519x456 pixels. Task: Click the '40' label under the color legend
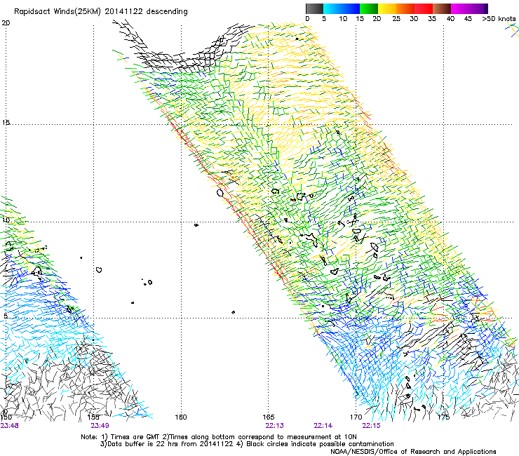tap(450, 19)
